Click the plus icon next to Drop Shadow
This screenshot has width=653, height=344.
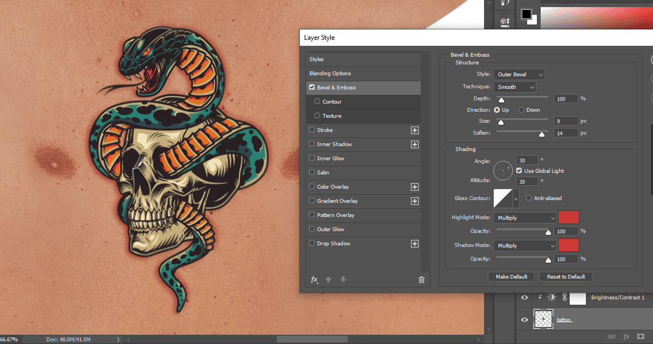[x=414, y=243]
